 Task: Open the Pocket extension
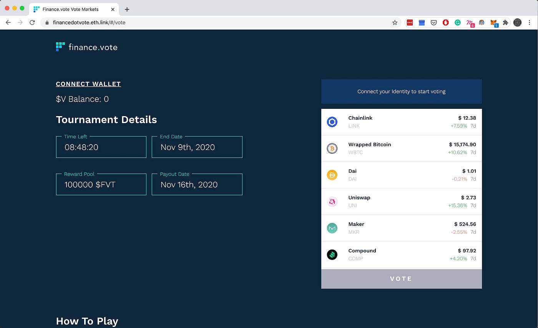coord(433,23)
